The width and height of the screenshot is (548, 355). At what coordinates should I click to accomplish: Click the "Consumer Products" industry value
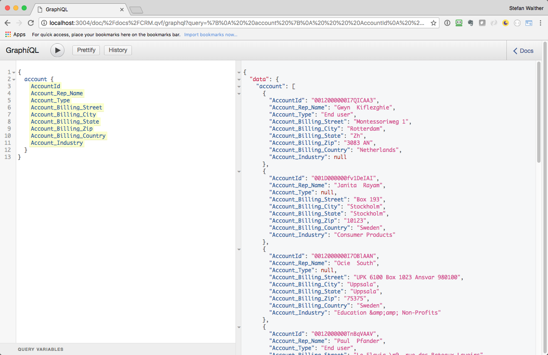click(365, 235)
